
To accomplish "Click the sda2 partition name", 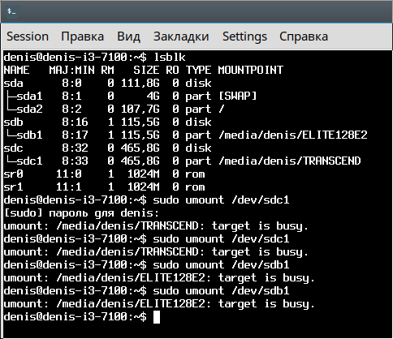I will pyautogui.click(x=29, y=109).
